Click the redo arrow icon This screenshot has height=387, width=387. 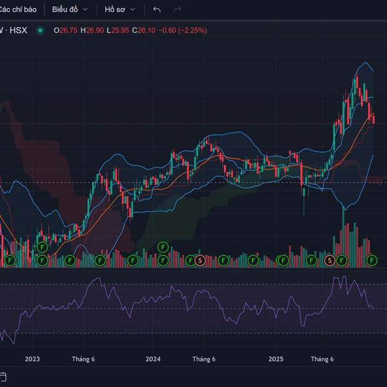(177, 10)
